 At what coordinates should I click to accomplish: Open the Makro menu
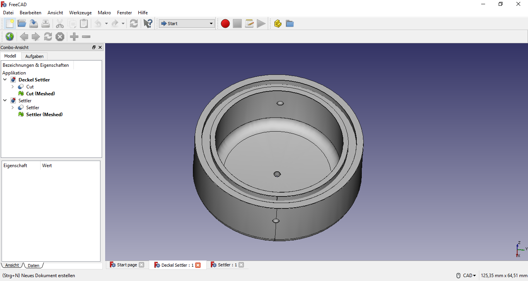(x=104, y=13)
